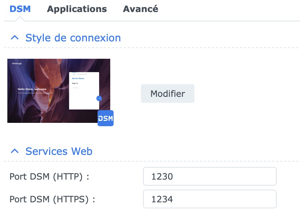This screenshot has width=300, height=213.
Task: Click the blue arrow icon in the preview
Action: tap(99, 98)
